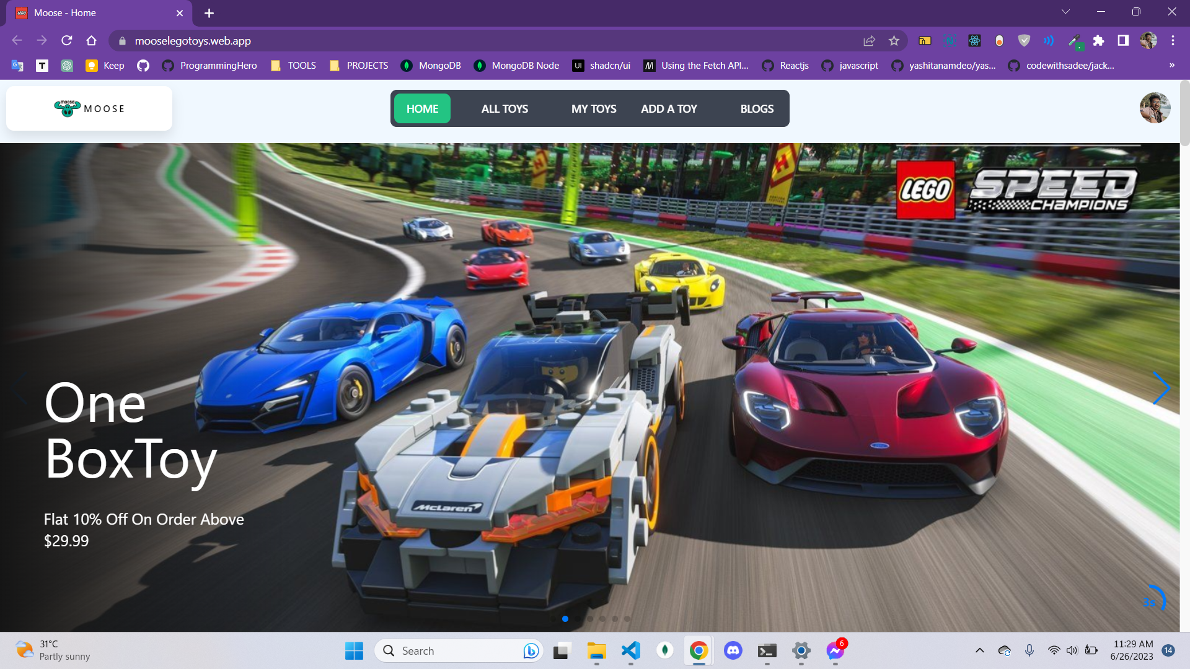
Task: Open the PROJECTS bookmark folder
Action: [359, 65]
